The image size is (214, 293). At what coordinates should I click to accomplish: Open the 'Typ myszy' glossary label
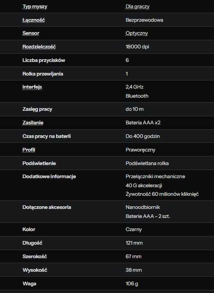pyautogui.click(x=35, y=6)
